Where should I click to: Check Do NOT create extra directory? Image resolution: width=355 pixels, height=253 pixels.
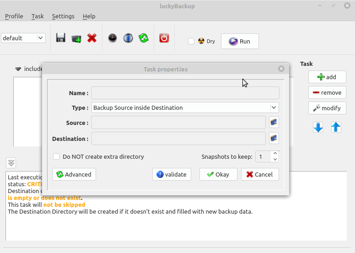pyautogui.click(x=56, y=156)
